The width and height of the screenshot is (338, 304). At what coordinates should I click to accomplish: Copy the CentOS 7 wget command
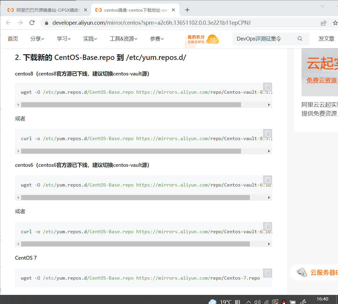coord(267,273)
